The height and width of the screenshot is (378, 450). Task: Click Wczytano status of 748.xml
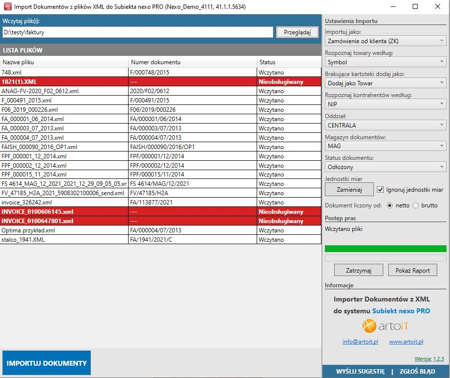click(x=271, y=72)
